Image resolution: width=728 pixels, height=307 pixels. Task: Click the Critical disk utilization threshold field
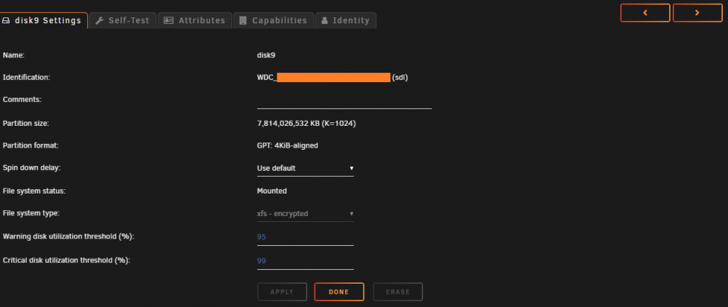click(x=306, y=261)
